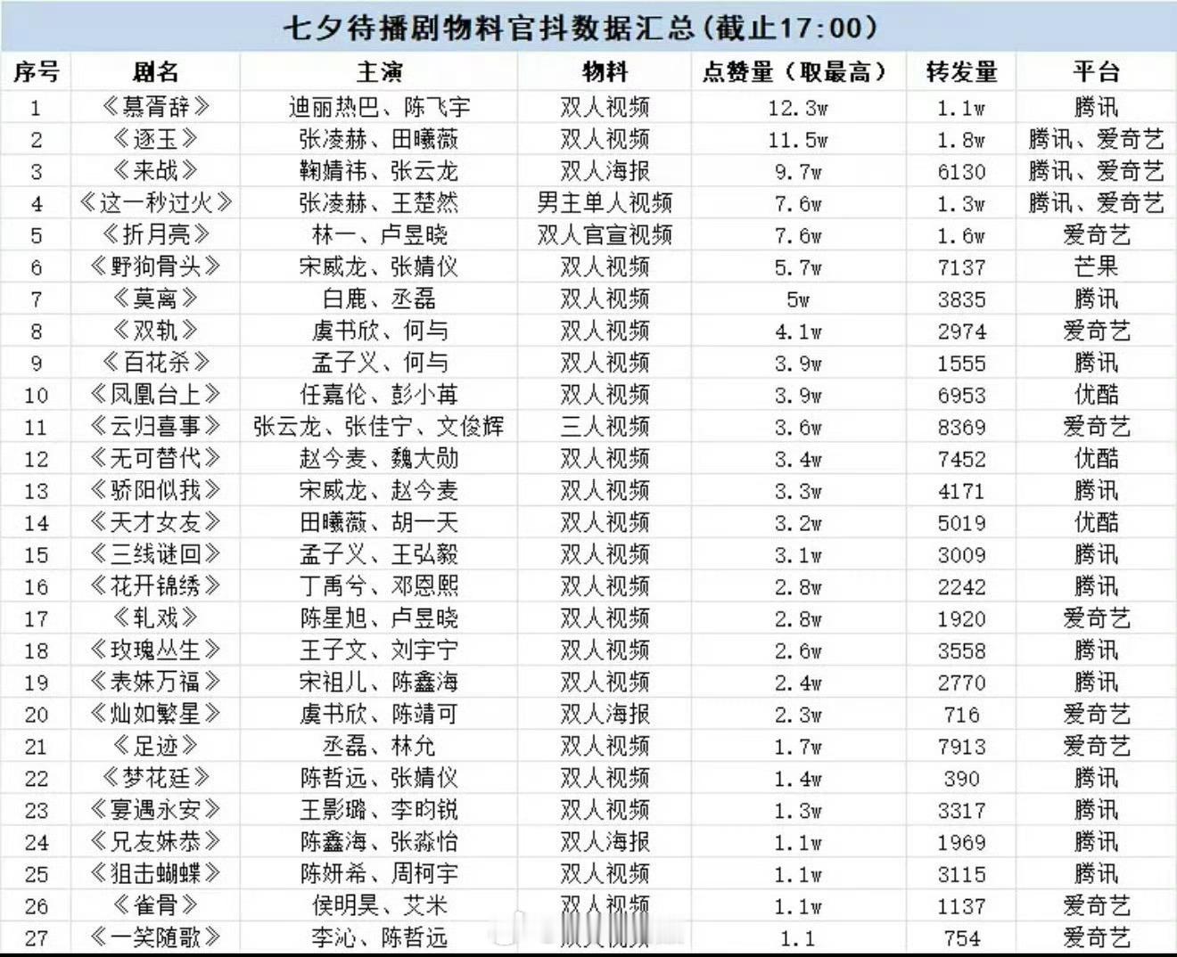Select like count 2.6w

point(797,651)
